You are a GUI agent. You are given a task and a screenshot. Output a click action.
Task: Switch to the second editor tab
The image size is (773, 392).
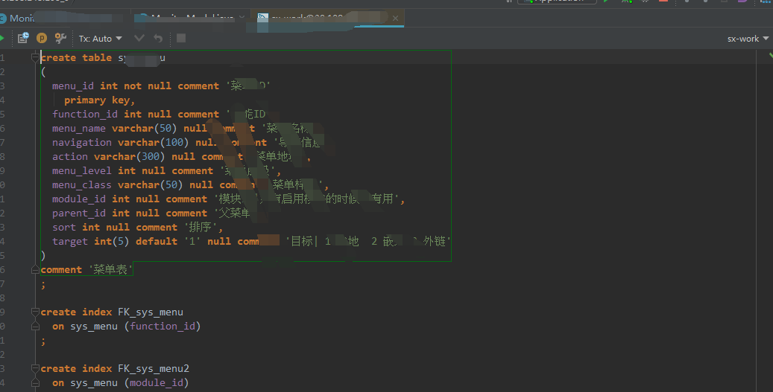pyautogui.click(x=192, y=18)
